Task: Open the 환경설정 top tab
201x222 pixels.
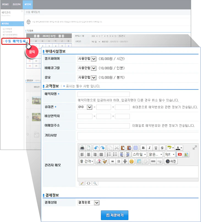Action: (x=5, y=4)
